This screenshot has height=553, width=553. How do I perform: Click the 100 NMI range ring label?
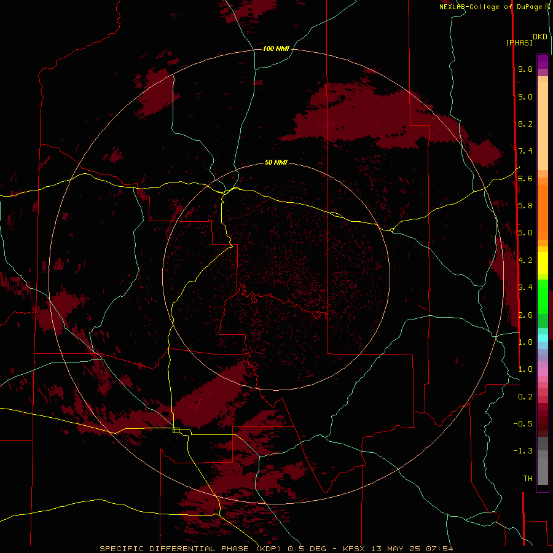[x=276, y=49]
